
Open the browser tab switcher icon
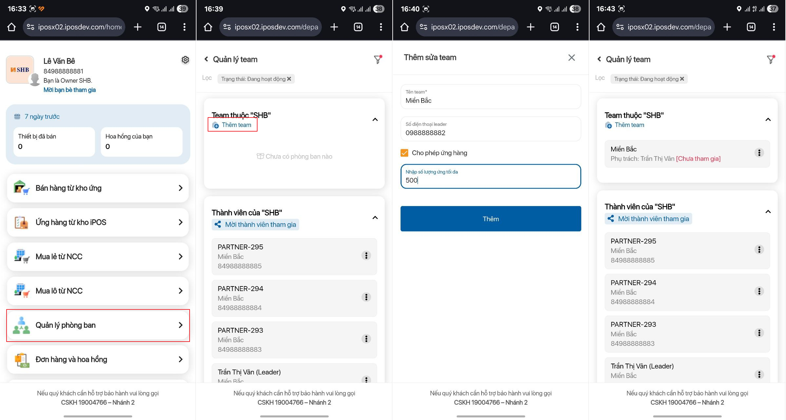(162, 27)
